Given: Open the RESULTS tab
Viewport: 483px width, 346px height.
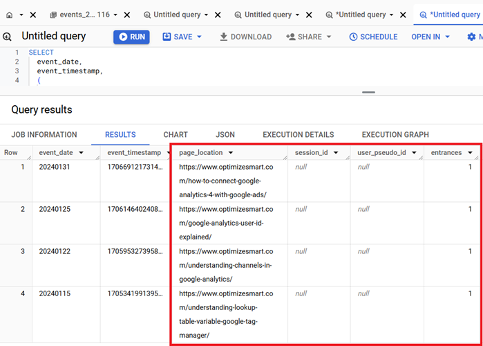Looking at the screenshot, I should click(x=120, y=135).
